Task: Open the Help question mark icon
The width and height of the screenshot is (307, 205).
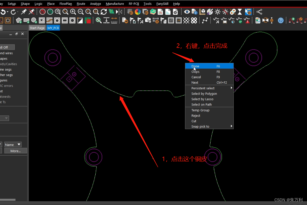Action: pyautogui.click(x=280, y=20)
